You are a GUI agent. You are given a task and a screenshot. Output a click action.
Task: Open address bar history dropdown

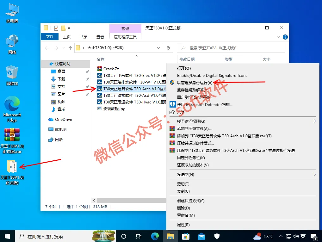[158, 48]
